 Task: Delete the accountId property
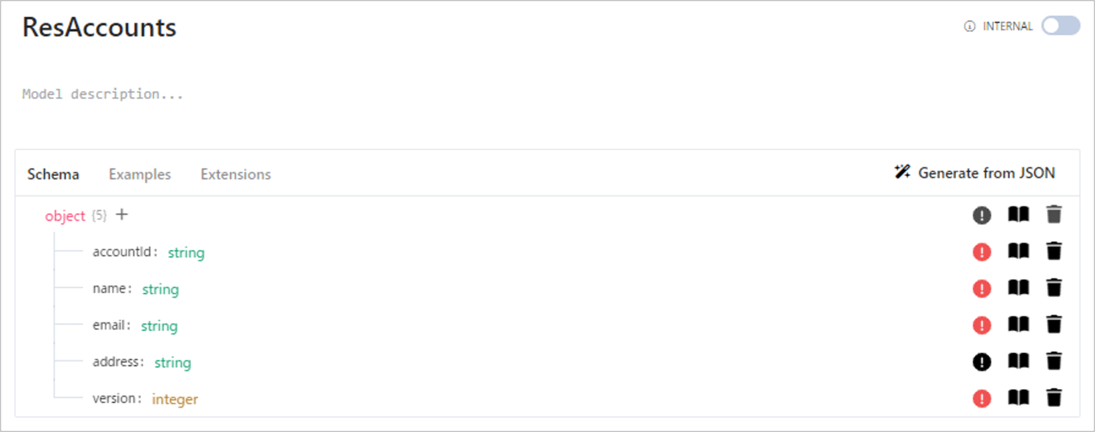1053,252
